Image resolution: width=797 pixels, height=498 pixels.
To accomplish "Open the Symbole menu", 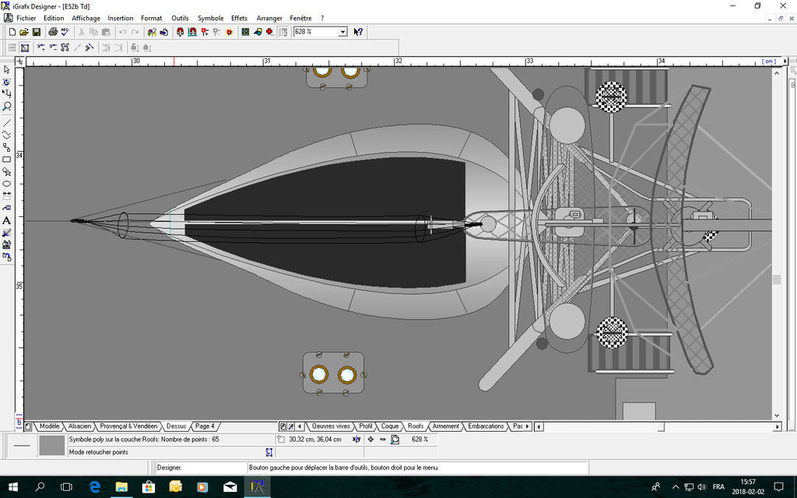I will pyautogui.click(x=210, y=19).
